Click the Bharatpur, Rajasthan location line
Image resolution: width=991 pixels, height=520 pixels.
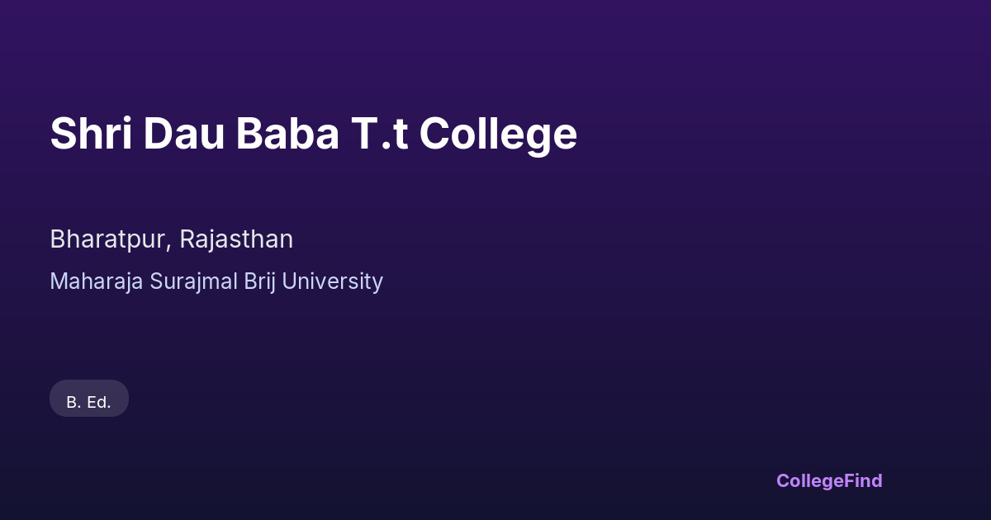tap(171, 239)
